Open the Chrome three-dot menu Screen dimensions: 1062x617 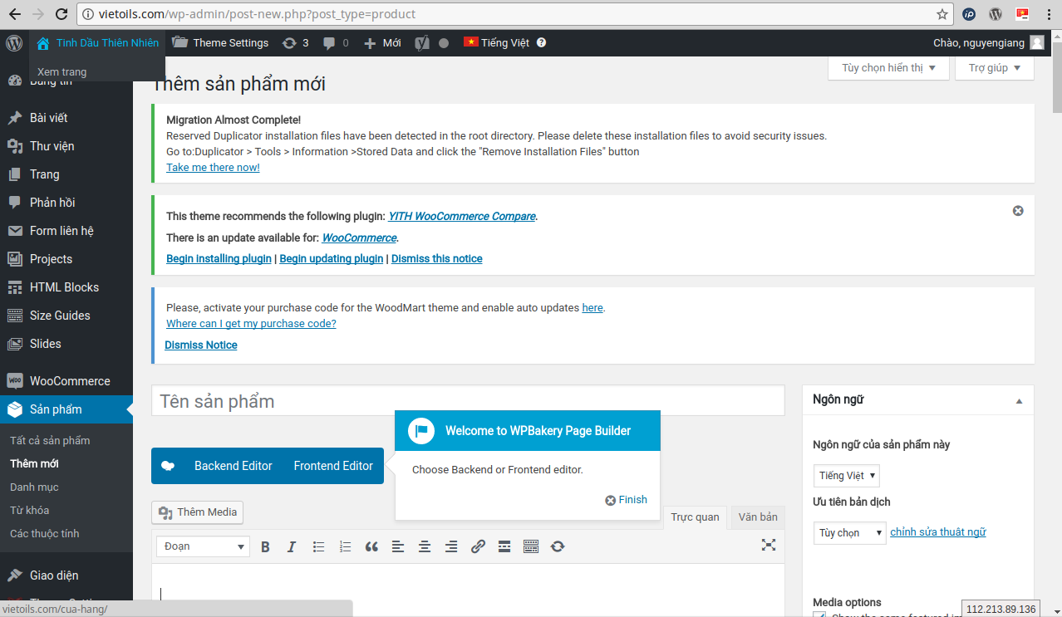[x=1050, y=14]
